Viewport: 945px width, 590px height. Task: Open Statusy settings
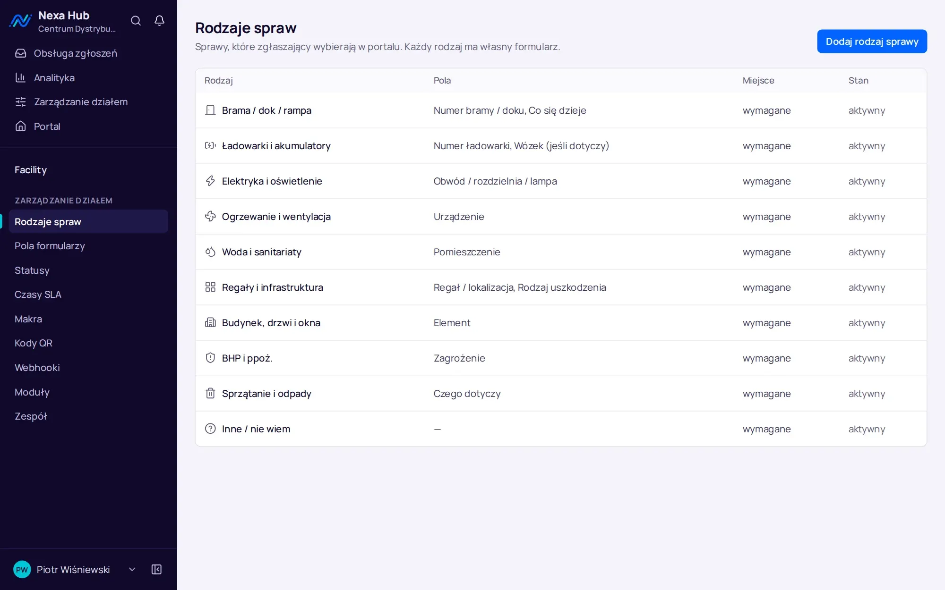89,270
